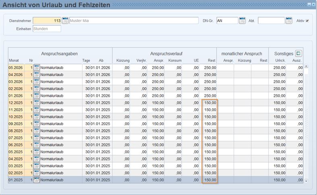The height and width of the screenshot is (195, 317).
Task: Select the Monat cell 06.2025
Action: pos(16,145)
